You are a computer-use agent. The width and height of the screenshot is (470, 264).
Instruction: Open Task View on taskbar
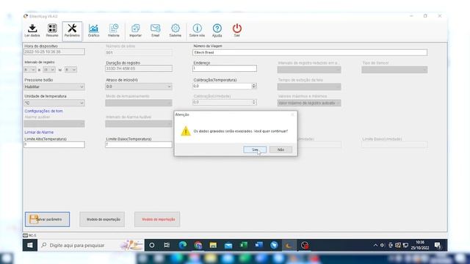[167, 245]
